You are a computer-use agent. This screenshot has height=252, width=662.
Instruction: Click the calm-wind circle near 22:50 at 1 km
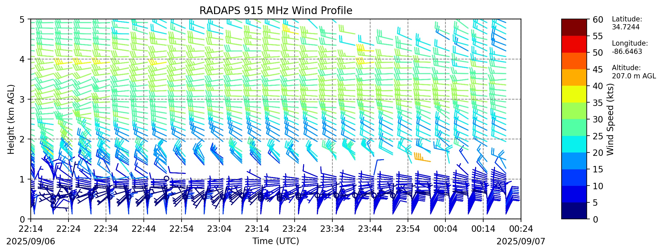166,178
